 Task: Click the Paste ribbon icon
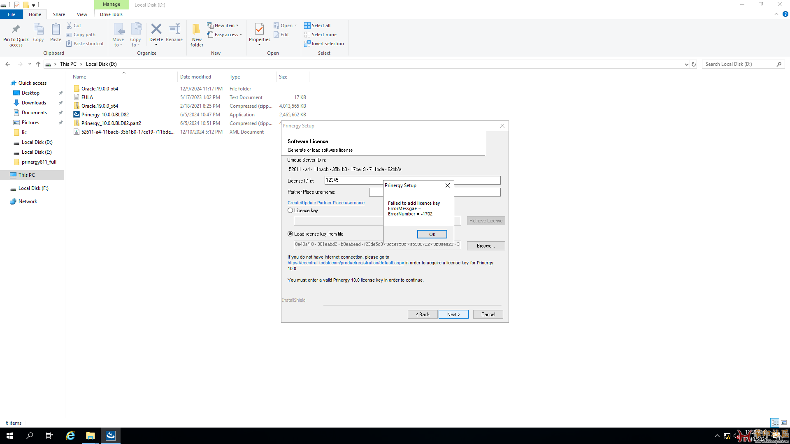click(56, 29)
